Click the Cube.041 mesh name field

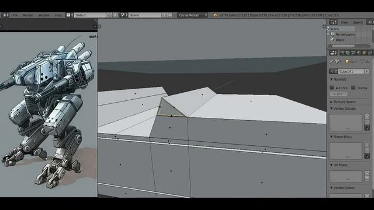point(351,71)
